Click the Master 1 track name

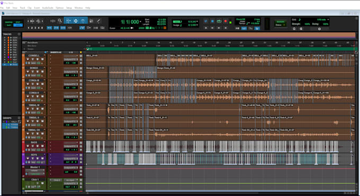pos(35,167)
